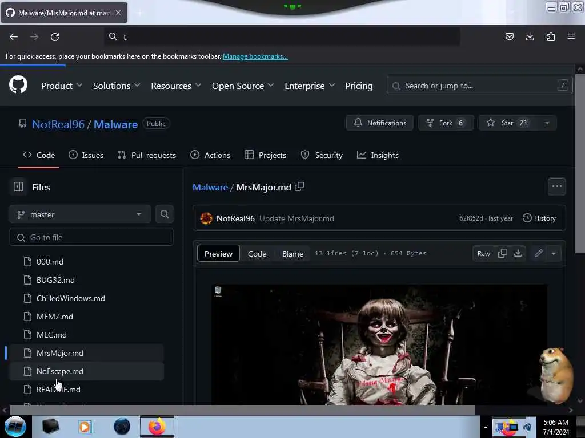This screenshot has width=585, height=438.
Task: Star the repository
Action: [x=509, y=123]
